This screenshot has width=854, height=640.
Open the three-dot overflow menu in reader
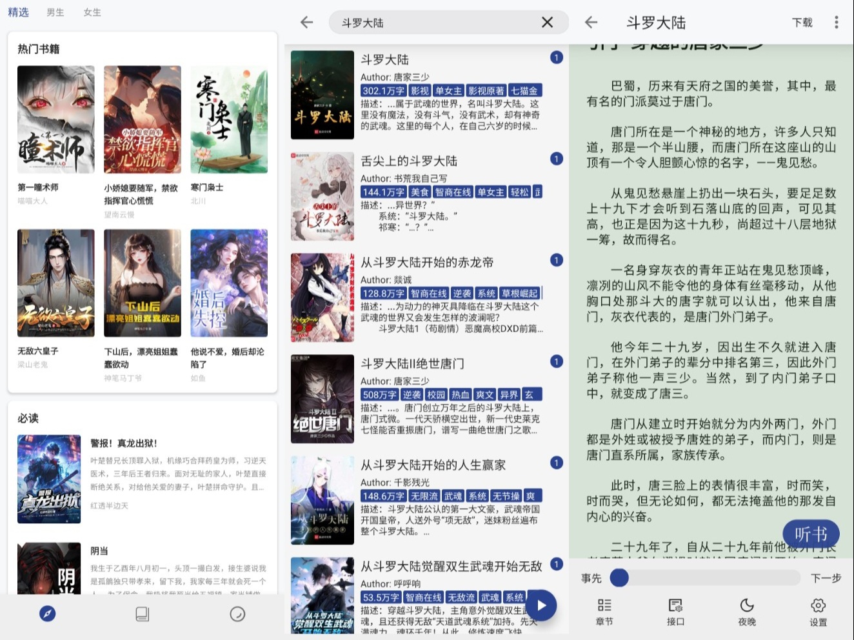[x=836, y=23]
